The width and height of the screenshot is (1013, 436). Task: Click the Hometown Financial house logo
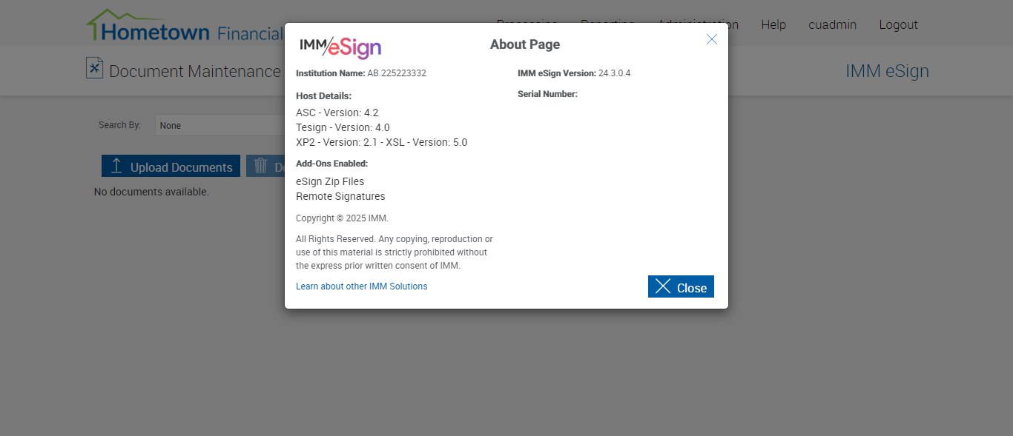click(184, 26)
